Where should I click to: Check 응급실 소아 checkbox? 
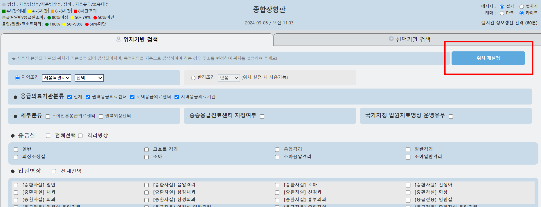tap(147, 157)
